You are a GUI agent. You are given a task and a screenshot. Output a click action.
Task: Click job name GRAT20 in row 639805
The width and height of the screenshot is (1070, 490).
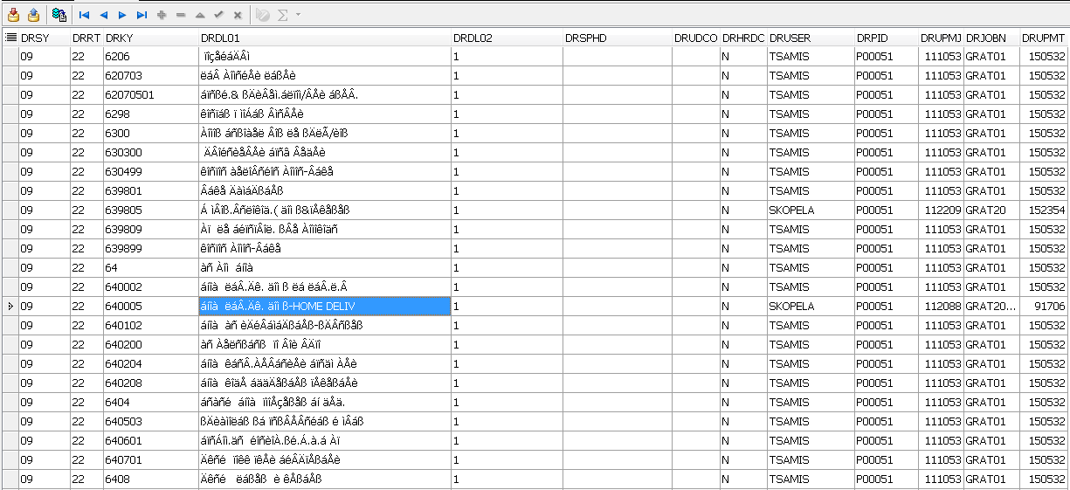click(991, 210)
